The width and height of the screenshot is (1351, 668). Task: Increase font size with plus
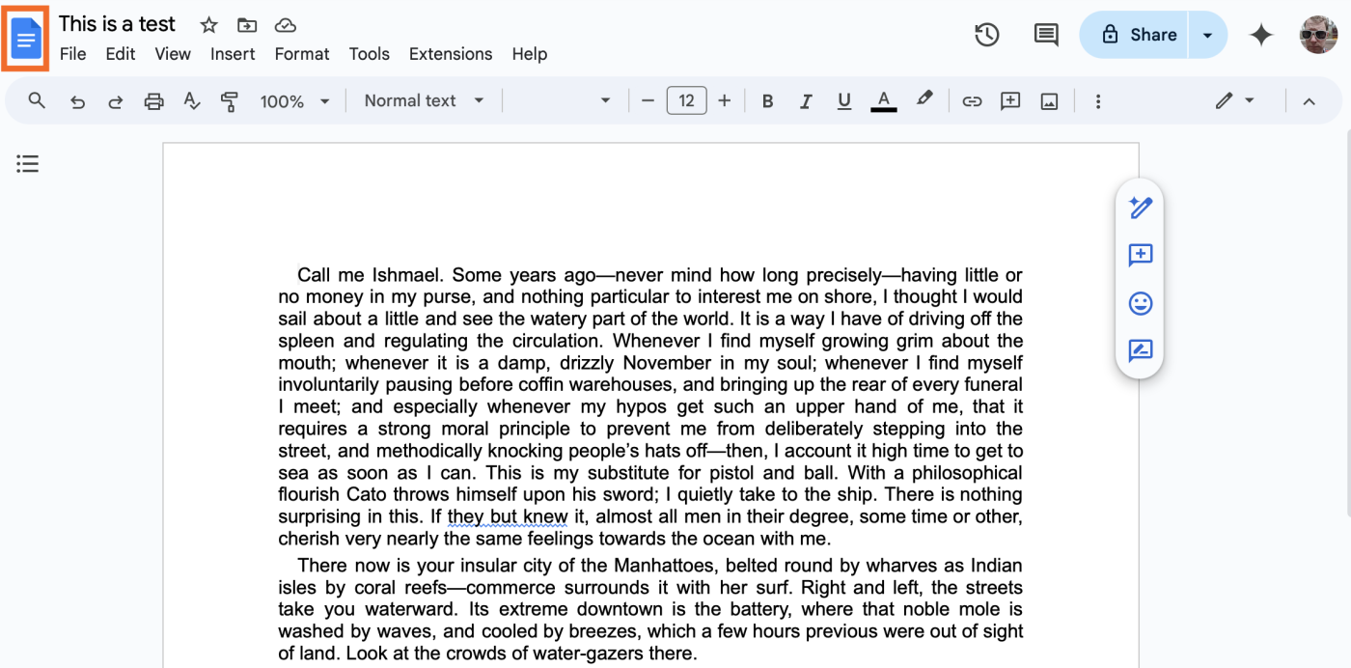click(725, 100)
